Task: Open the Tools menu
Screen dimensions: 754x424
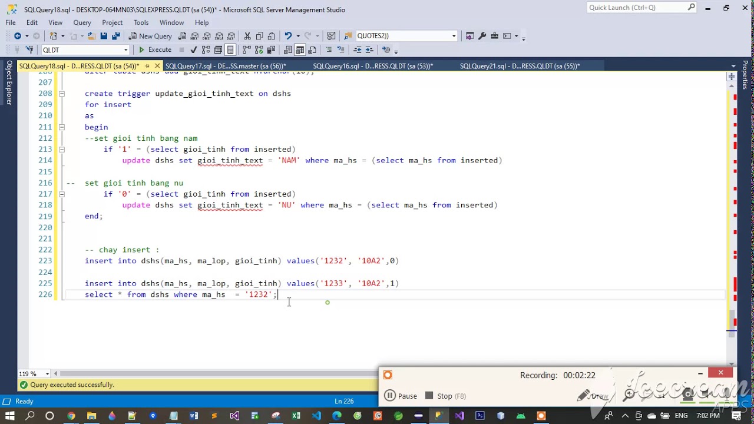Action: coord(141,22)
